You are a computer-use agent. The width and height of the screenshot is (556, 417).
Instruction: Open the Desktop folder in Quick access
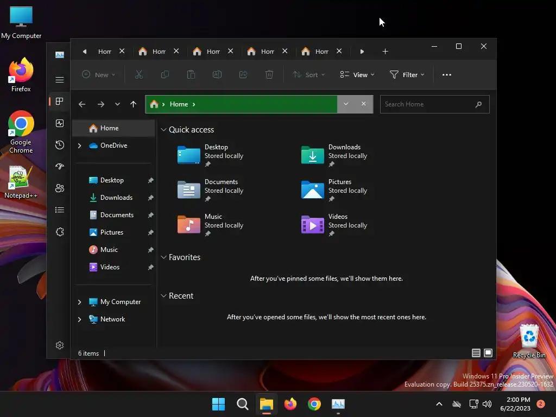point(211,155)
